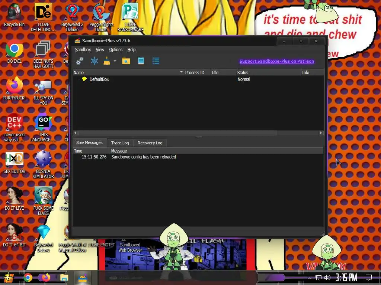Select the 'ILL SPY ON YOU' desktop icon
Screen dimensions: 381x285
[43, 91]
